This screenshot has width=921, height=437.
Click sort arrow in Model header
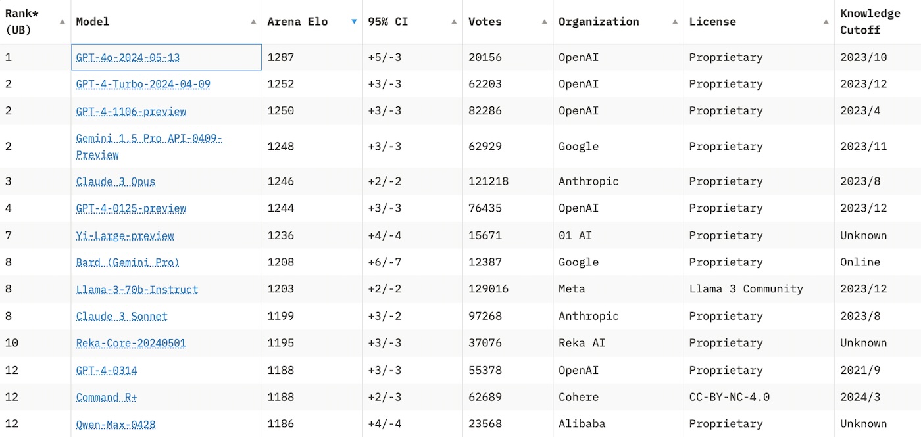tap(253, 22)
